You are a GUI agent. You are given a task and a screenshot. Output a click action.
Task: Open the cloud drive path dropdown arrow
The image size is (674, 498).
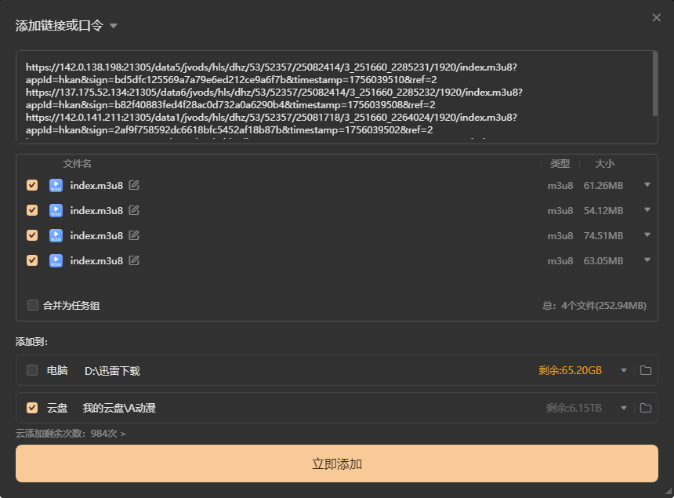[624, 408]
